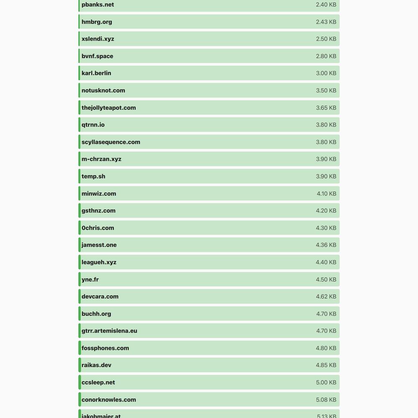The height and width of the screenshot is (418, 418).
Task: Visit scyllasequence.com
Action: 111,142
